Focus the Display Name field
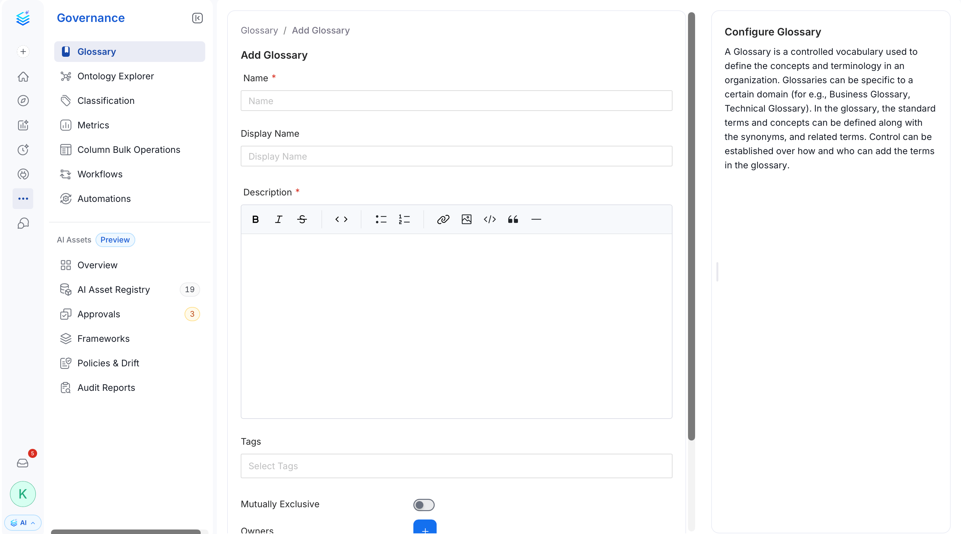This screenshot has height=534, width=961. tap(456, 156)
